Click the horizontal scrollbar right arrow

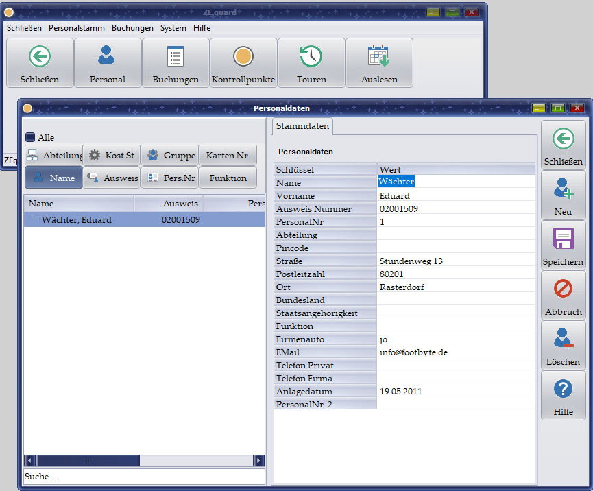tap(258, 461)
